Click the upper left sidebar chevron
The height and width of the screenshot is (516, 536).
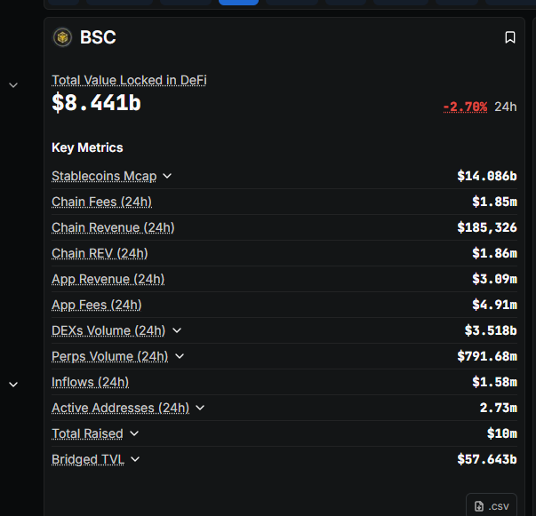pyautogui.click(x=13, y=85)
